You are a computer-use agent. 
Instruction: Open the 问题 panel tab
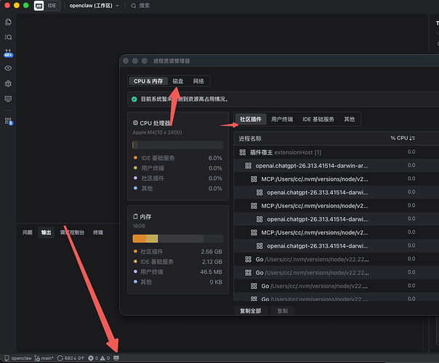(28, 232)
